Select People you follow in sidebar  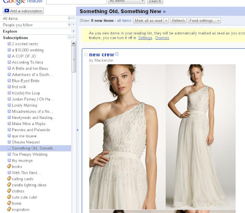[18, 25]
